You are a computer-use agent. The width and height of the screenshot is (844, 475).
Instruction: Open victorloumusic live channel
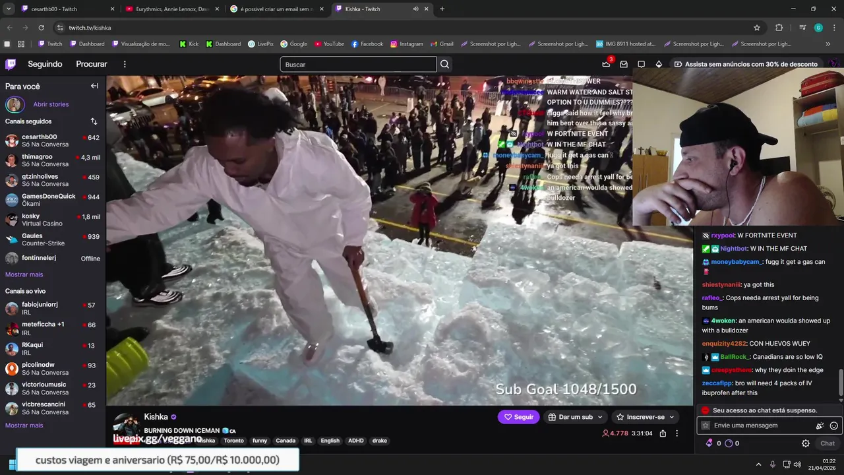53,389
